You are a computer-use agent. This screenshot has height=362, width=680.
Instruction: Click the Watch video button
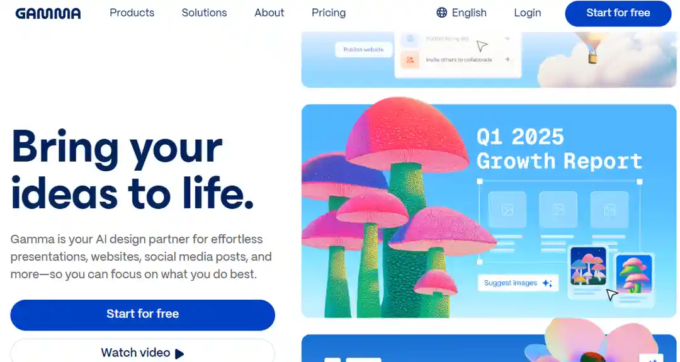[143, 351]
